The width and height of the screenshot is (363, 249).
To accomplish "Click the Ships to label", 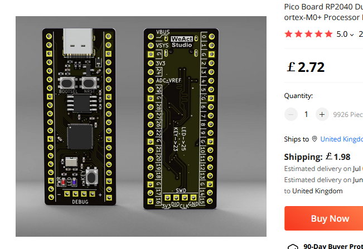I will (296, 139).
